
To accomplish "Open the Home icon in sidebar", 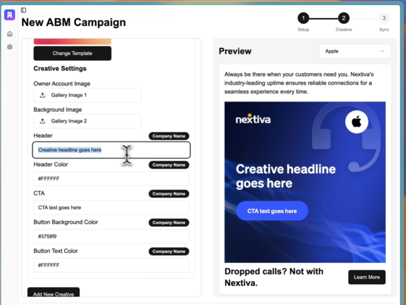I will [x=10, y=34].
